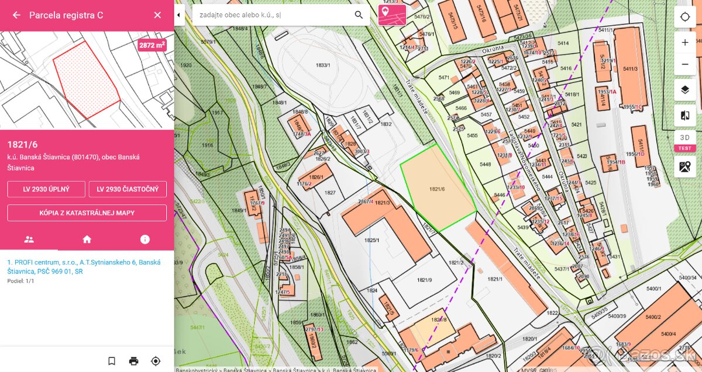This screenshot has width=702, height=372.
Task: Click the search magnifier icon
Action: click(359, 15)
